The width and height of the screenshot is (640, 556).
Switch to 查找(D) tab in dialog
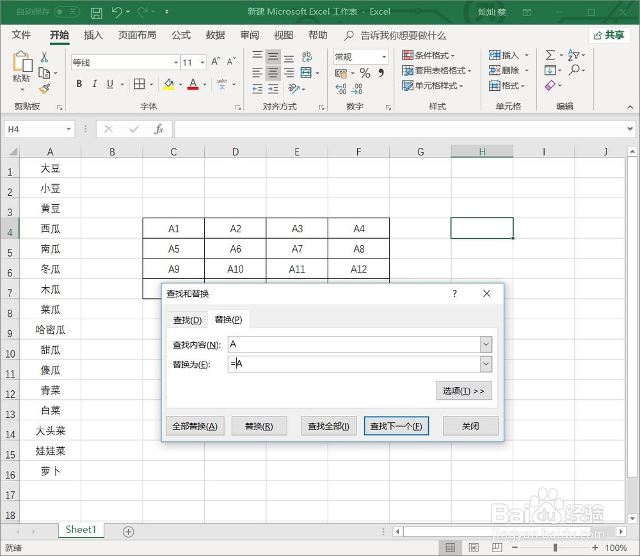188,320
